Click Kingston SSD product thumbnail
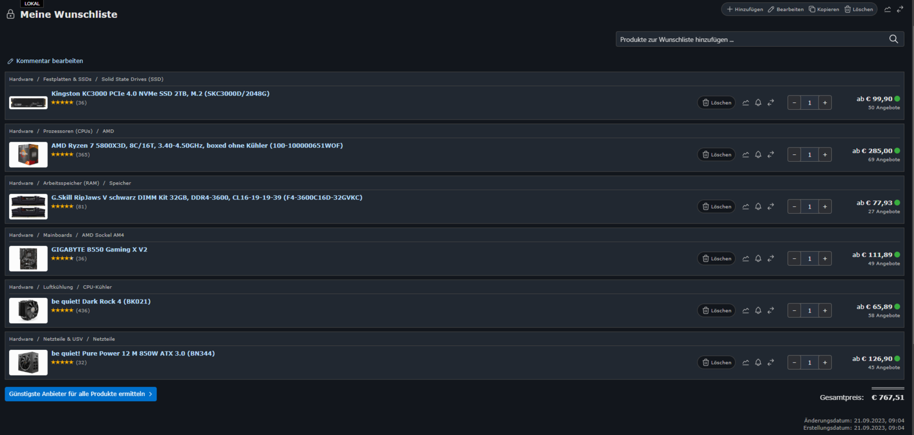 29,103
